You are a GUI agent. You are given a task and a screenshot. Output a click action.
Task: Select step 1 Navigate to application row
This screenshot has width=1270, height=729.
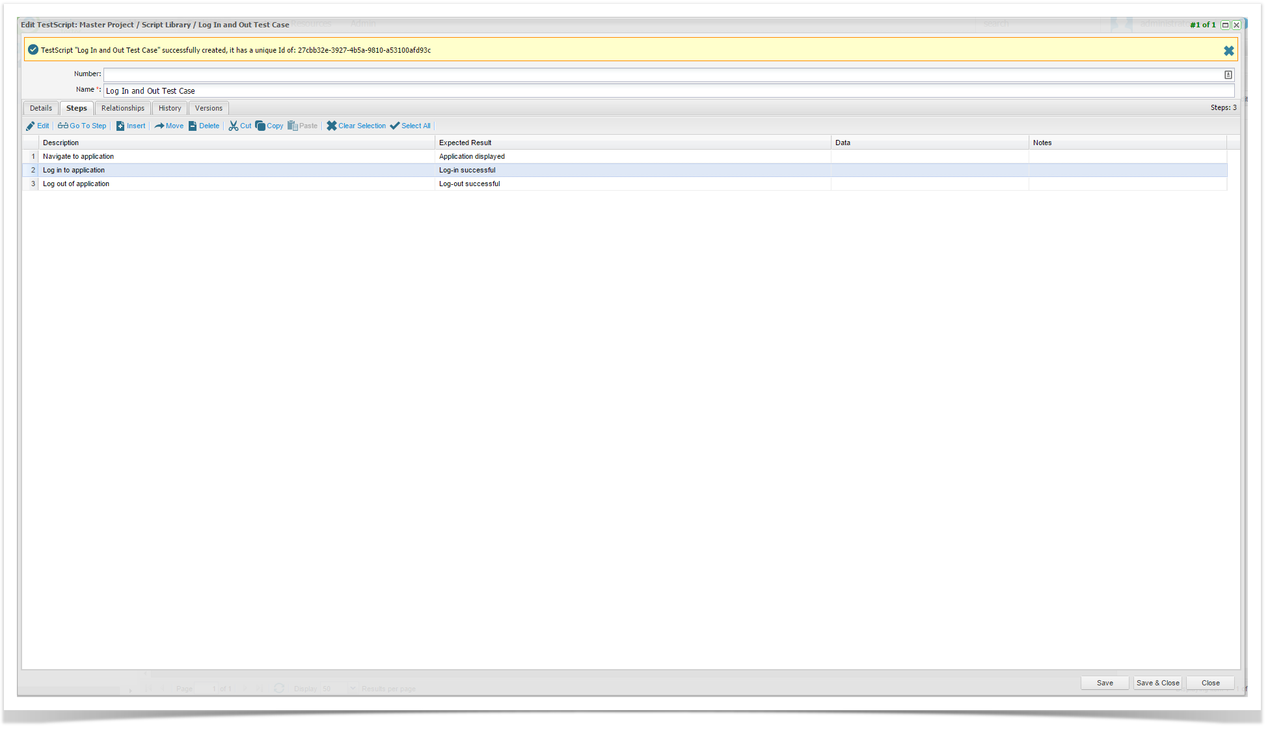tap(78, 157)
